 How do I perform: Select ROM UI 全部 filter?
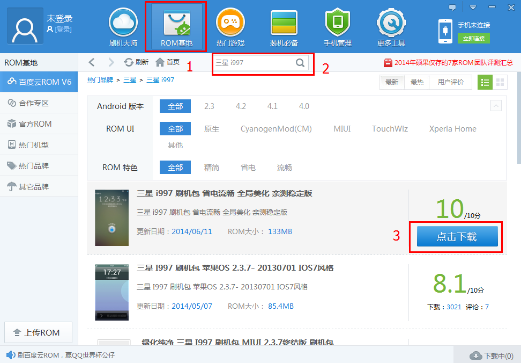coord(175,129)
